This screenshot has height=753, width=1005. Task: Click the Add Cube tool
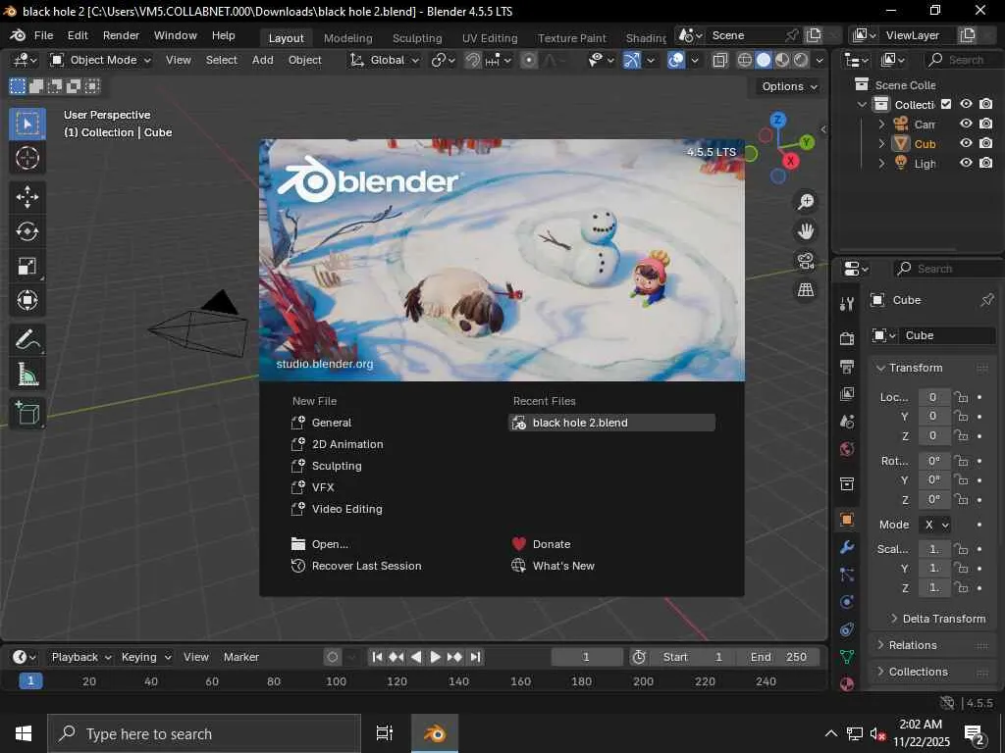click(27, 413)
